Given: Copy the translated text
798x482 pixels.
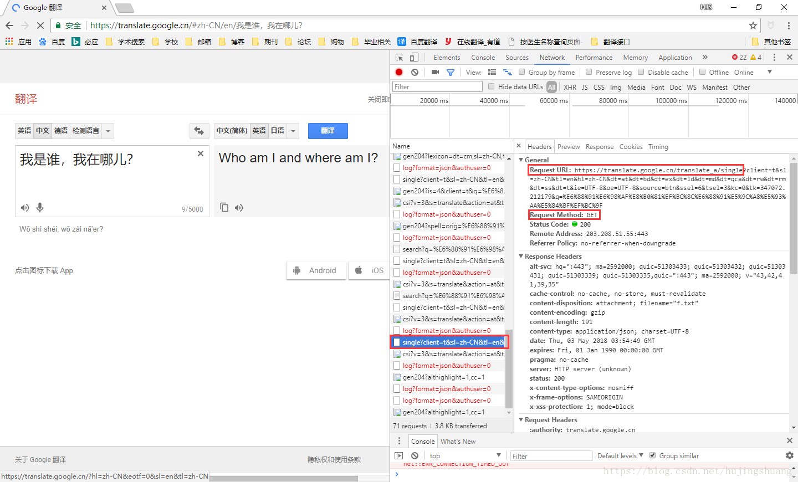Looking at the screenshot, I should pos(224,207).
